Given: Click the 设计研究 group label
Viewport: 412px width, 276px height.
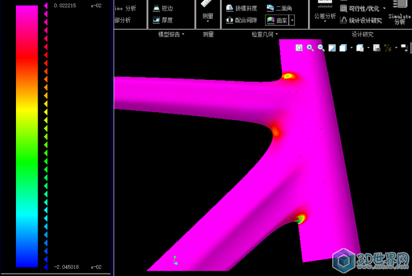Looking at the screenshot, I should click(x=363, y=34).
